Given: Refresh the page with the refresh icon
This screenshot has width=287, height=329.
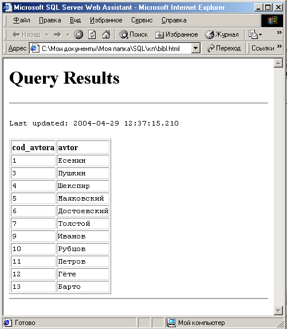Looking at the screenshot, I should point(92,34).
